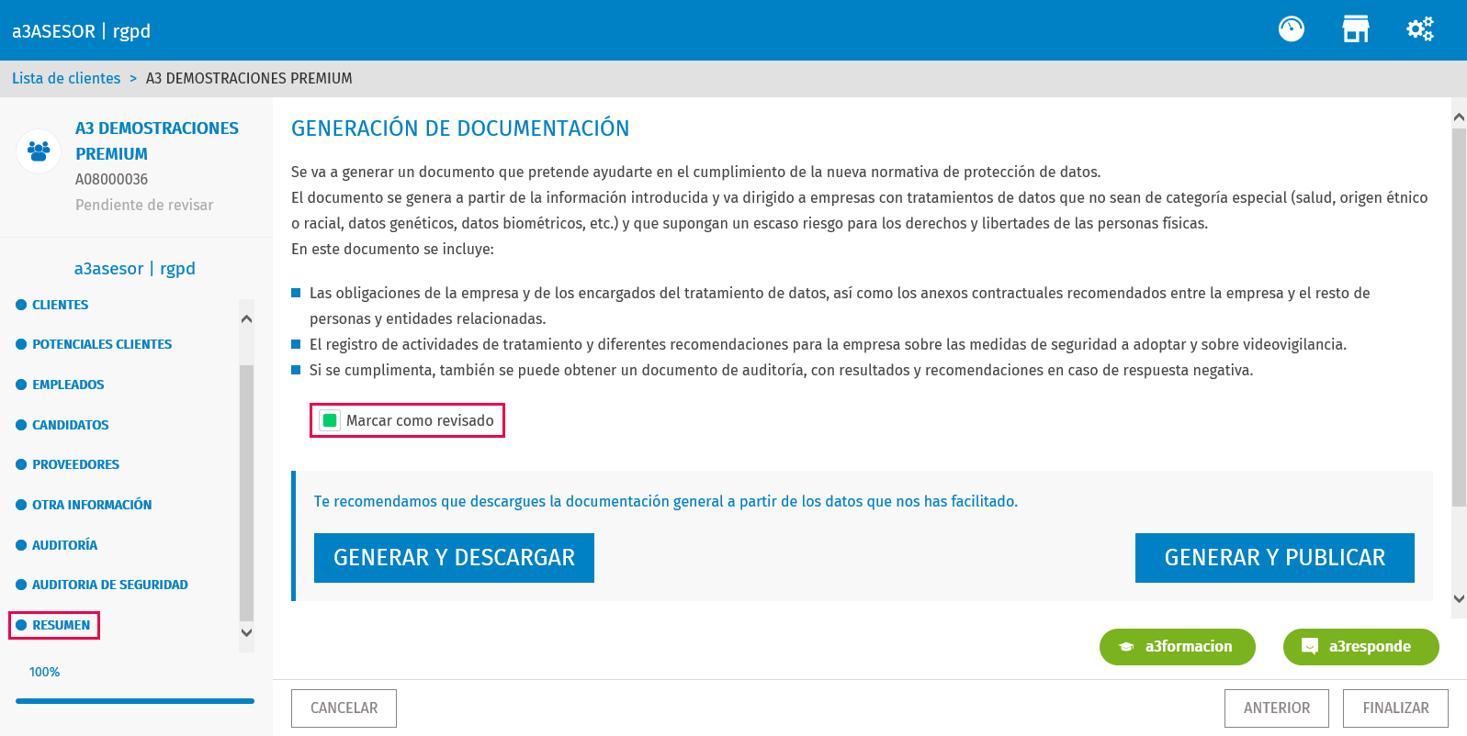Click the A3 DEMOSTRACIONES PREMIUM client name
Viewport: 1467px width, 736px height.
click(x=157, y=141)
